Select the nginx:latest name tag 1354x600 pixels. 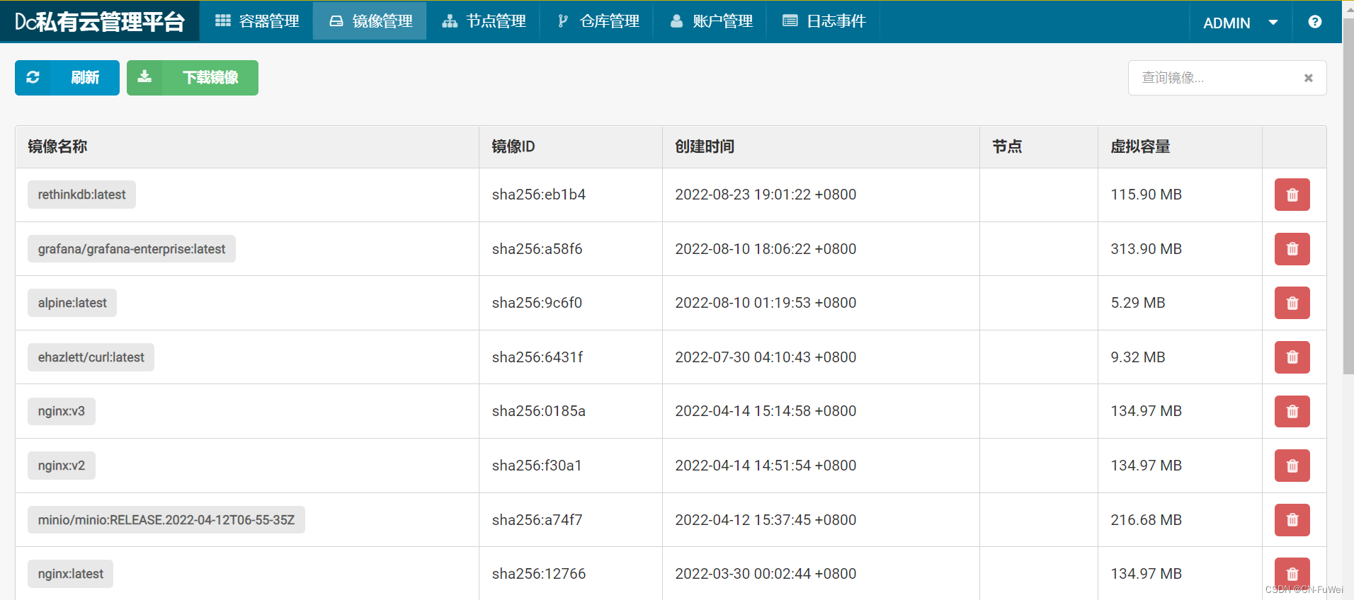pyautogui.click(x=71, y=574)
